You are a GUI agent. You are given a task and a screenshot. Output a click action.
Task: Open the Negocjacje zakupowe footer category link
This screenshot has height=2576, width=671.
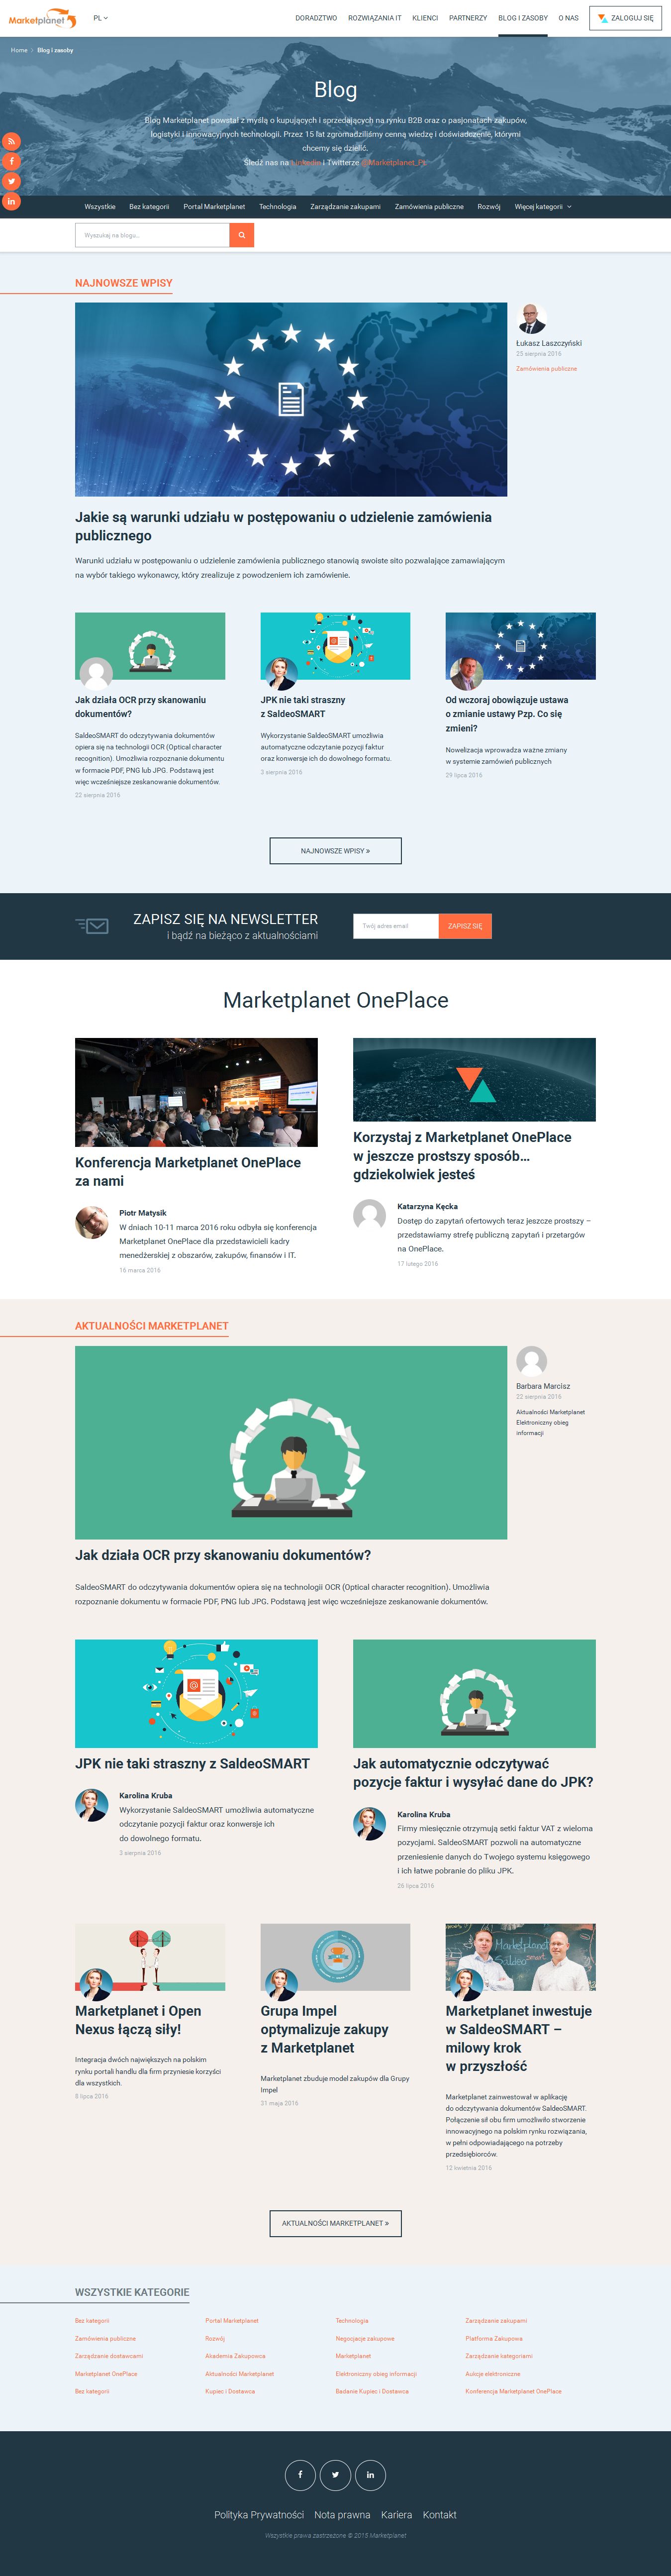[x=365, y=2338]
